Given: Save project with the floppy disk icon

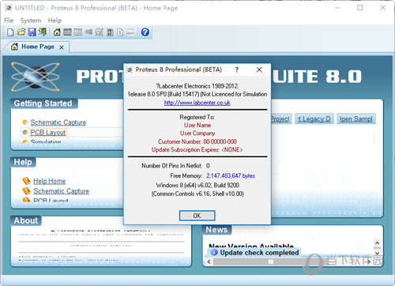Looking at the screenshot, I should pyautogui.click(x=32, y=32).
